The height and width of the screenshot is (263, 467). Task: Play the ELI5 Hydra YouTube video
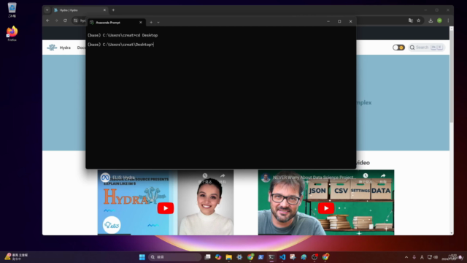[166, 208]
